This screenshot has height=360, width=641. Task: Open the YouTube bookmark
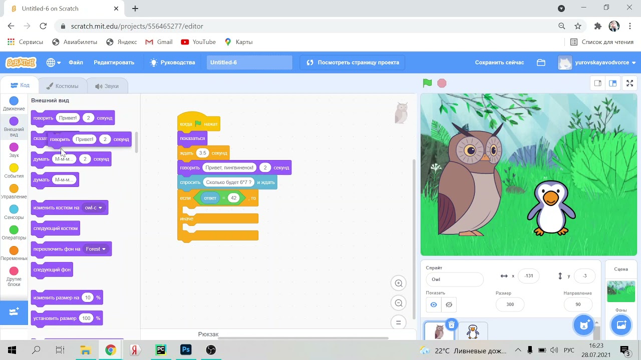point(198,42)
